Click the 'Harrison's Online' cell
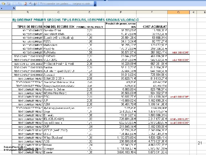 (59, 89)
